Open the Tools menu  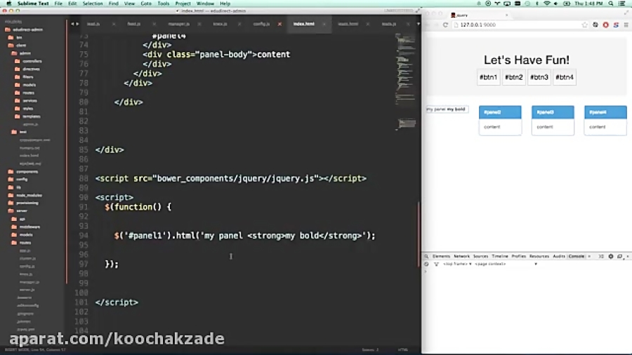(x=163, y=4)
